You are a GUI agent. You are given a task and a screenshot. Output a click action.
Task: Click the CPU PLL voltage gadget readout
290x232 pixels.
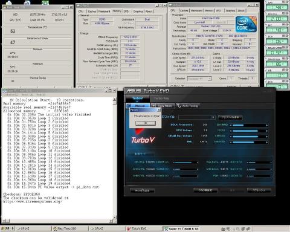point(277,19)
